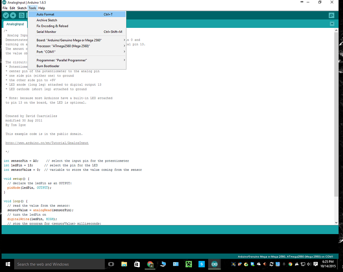Click 'pinMode(ledPin, OUTPUT);' code line
The height and width of the screenshot is (272, 343).
coord(29,188)
